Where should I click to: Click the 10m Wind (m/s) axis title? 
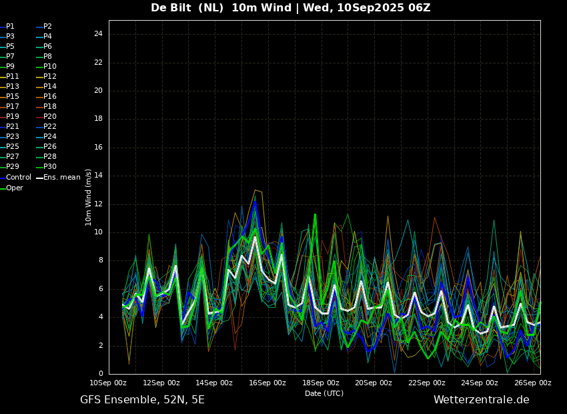(88, 197)
